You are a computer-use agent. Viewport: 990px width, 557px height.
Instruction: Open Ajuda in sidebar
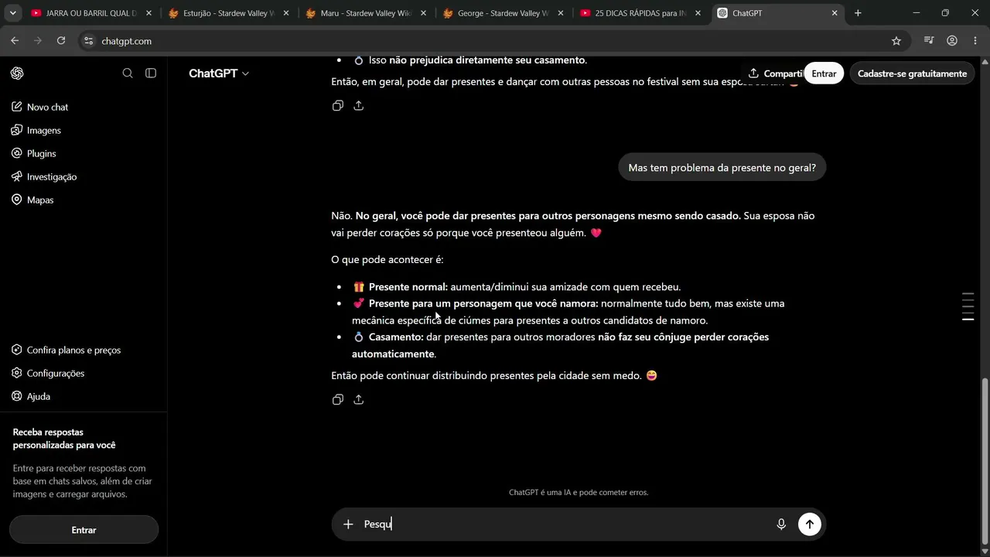31,397
